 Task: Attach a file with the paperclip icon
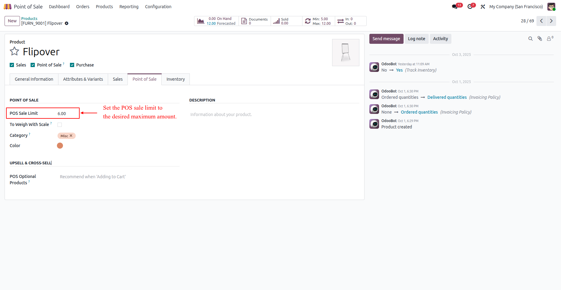540,39
